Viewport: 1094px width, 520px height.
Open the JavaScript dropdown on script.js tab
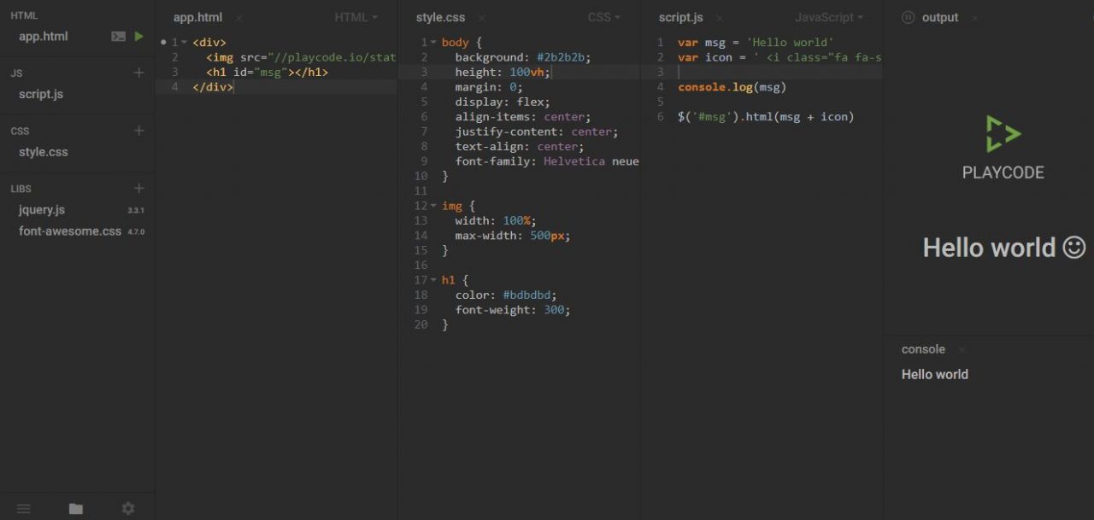click(x=828, y=16)
